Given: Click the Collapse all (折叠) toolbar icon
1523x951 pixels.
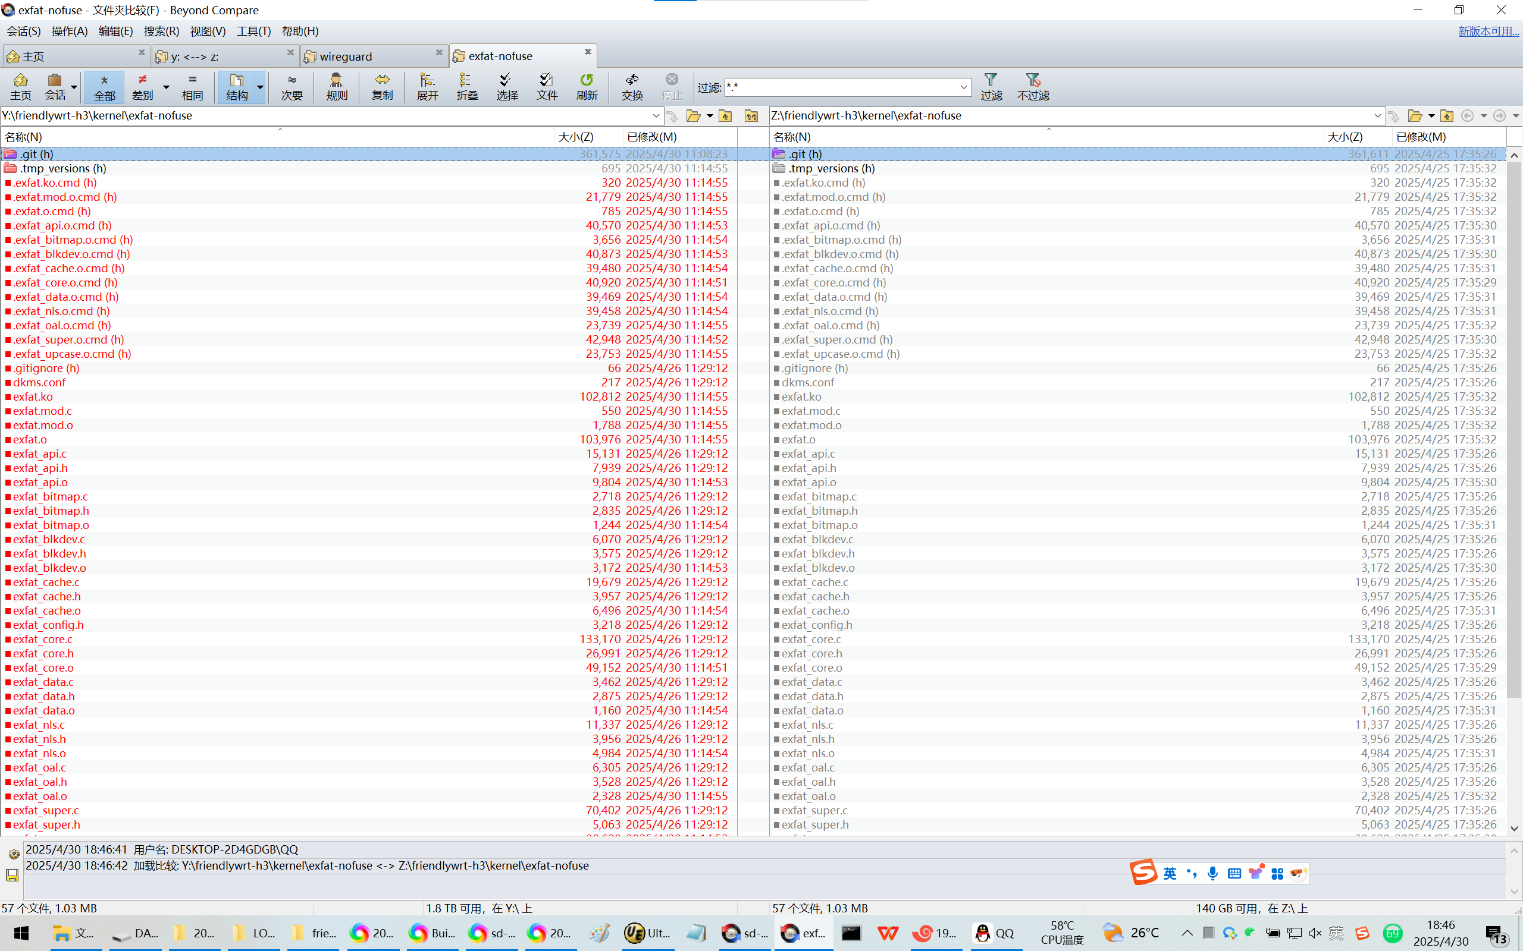Looking at the screenshot, I should pos(467,86).
